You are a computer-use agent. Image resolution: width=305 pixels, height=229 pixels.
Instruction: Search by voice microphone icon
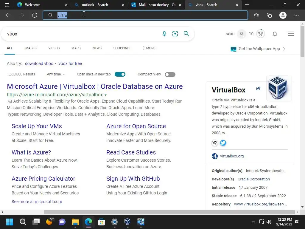(x=164, y=34)
